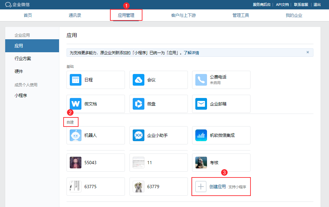Open the 企业邮箱 envelope icon
Image resolution: width=329 pixels, height=207 pixels.
[x=201, y=104]
